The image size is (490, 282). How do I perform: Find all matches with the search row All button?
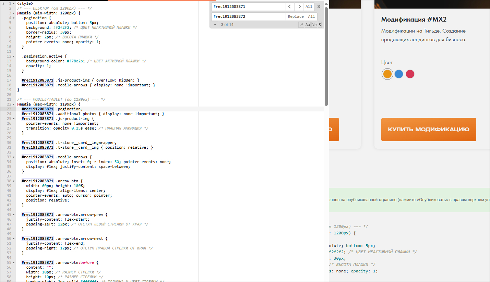pyautogui.click(x=309, y=7)
